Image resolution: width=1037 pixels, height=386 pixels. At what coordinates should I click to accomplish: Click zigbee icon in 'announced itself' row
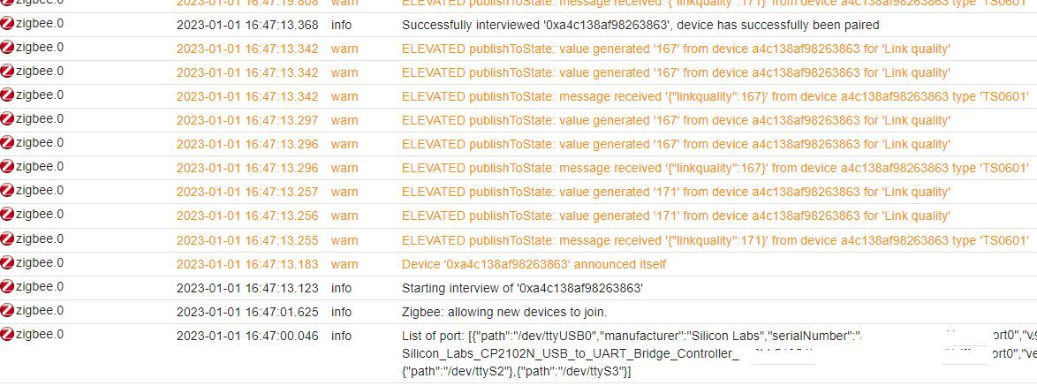pyautogui.click(x=8, y=263)
